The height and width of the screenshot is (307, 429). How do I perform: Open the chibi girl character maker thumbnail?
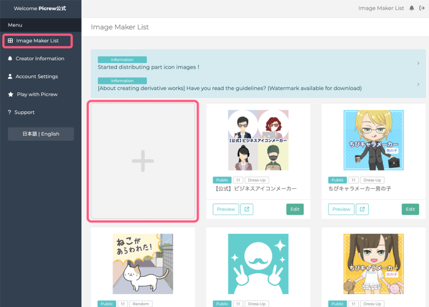373,264
